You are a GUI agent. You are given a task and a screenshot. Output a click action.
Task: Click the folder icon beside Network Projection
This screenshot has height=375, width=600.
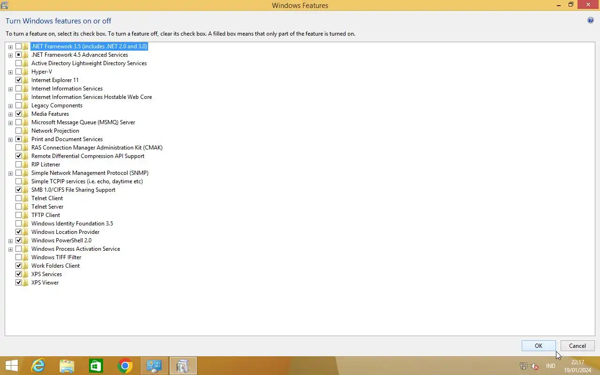tap(26, 131)
